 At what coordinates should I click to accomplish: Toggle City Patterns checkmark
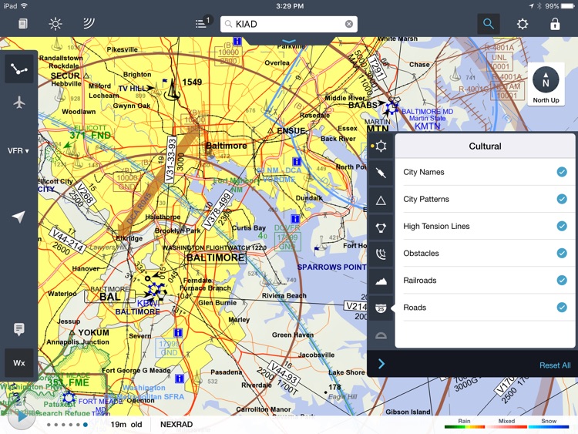[x=562, y=199]
